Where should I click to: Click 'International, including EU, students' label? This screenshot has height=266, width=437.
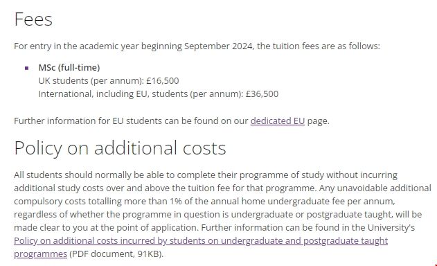tap(113, 94)
